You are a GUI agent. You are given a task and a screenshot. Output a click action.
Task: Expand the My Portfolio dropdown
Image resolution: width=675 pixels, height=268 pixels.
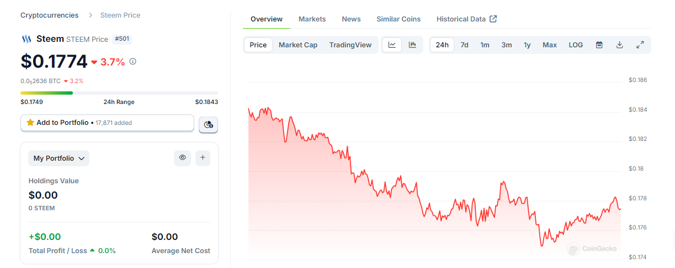pos(59,158)
